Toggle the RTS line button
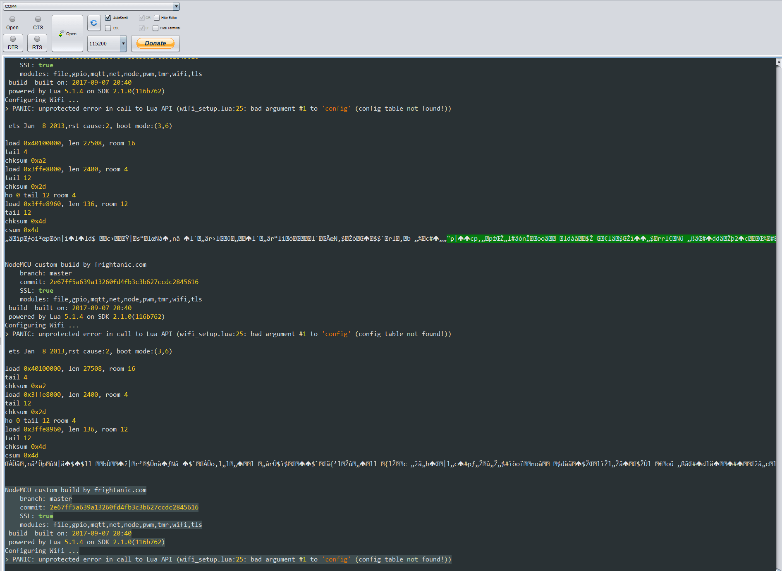 [37, 43]
